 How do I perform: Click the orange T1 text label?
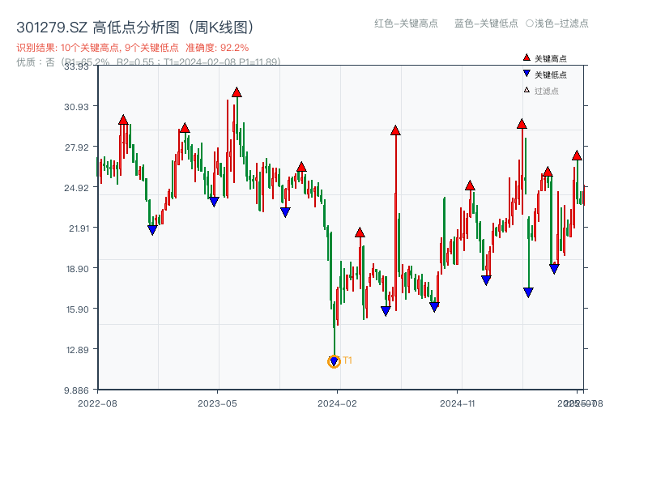347,360
